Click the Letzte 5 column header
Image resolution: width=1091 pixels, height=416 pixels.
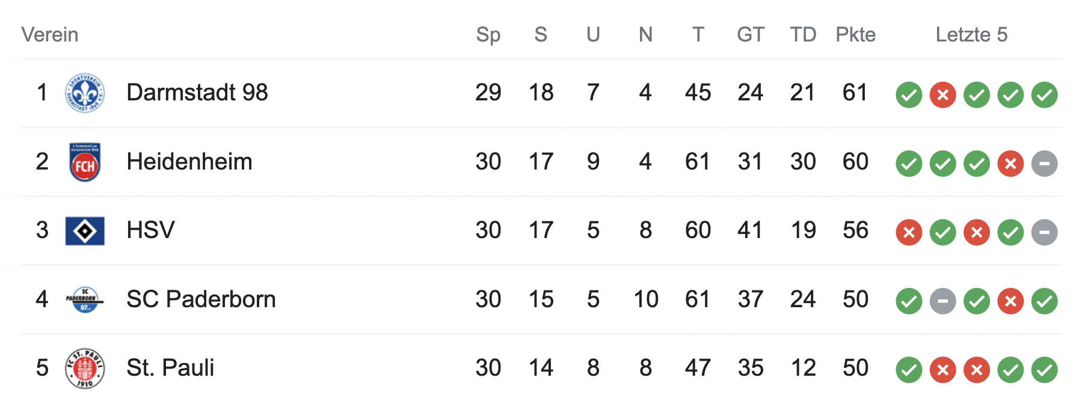[x=971, y=35]
